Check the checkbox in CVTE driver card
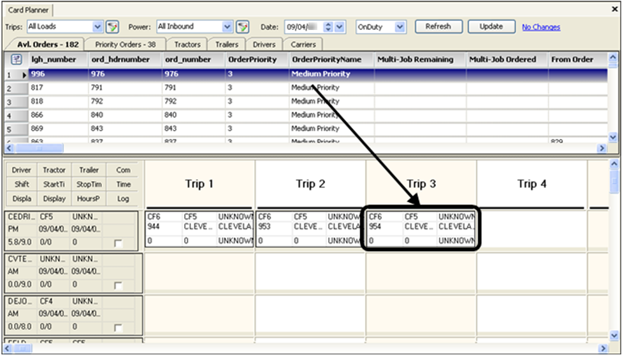This screenshot has height=355, width=622. [118, 286]
